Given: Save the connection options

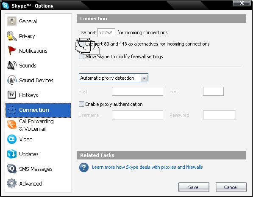Looking at the screenshot, I should click(194, 187).
